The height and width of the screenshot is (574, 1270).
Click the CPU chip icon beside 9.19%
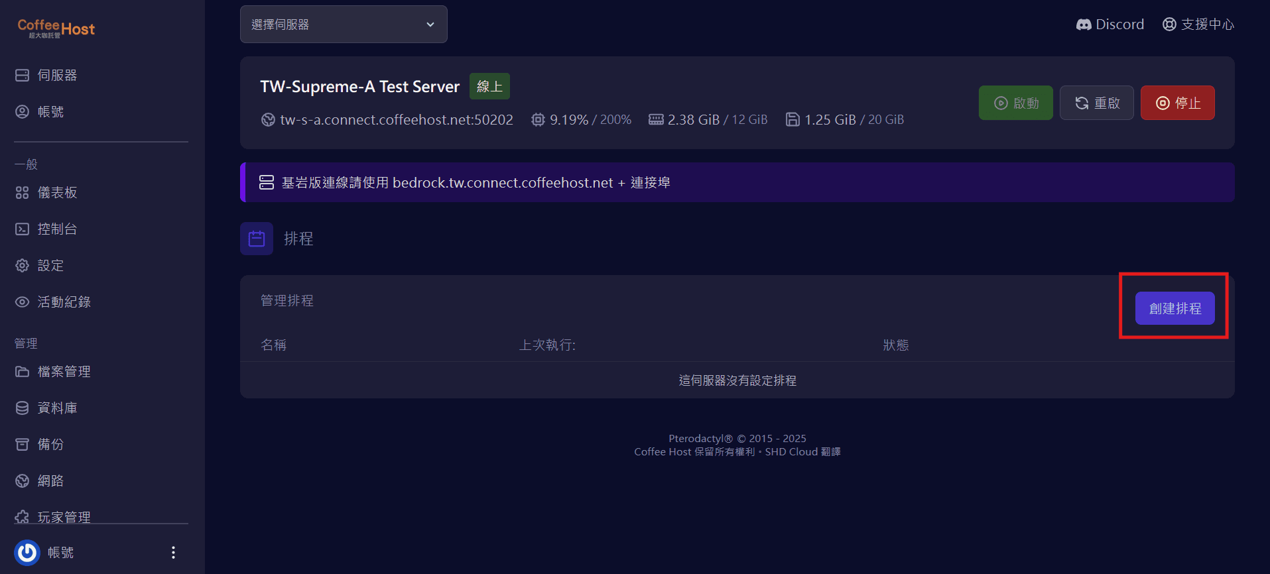(x=538, y=120)
